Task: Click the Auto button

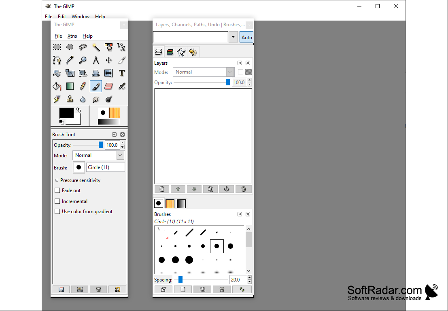Action: [x=246, y=38]
